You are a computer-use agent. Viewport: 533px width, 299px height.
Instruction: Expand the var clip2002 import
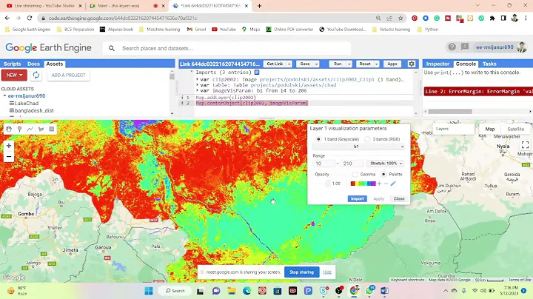[x=197, y=79]
